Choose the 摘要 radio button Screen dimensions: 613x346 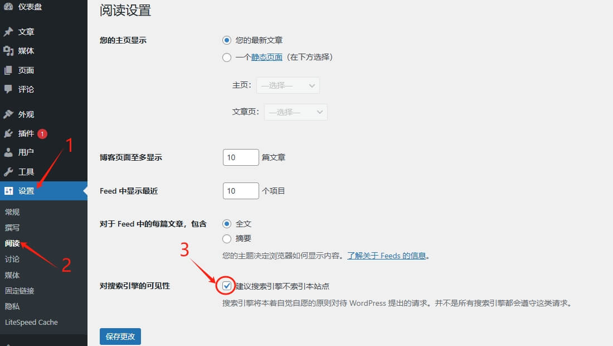pyautogui.click(x=227, y=238)
